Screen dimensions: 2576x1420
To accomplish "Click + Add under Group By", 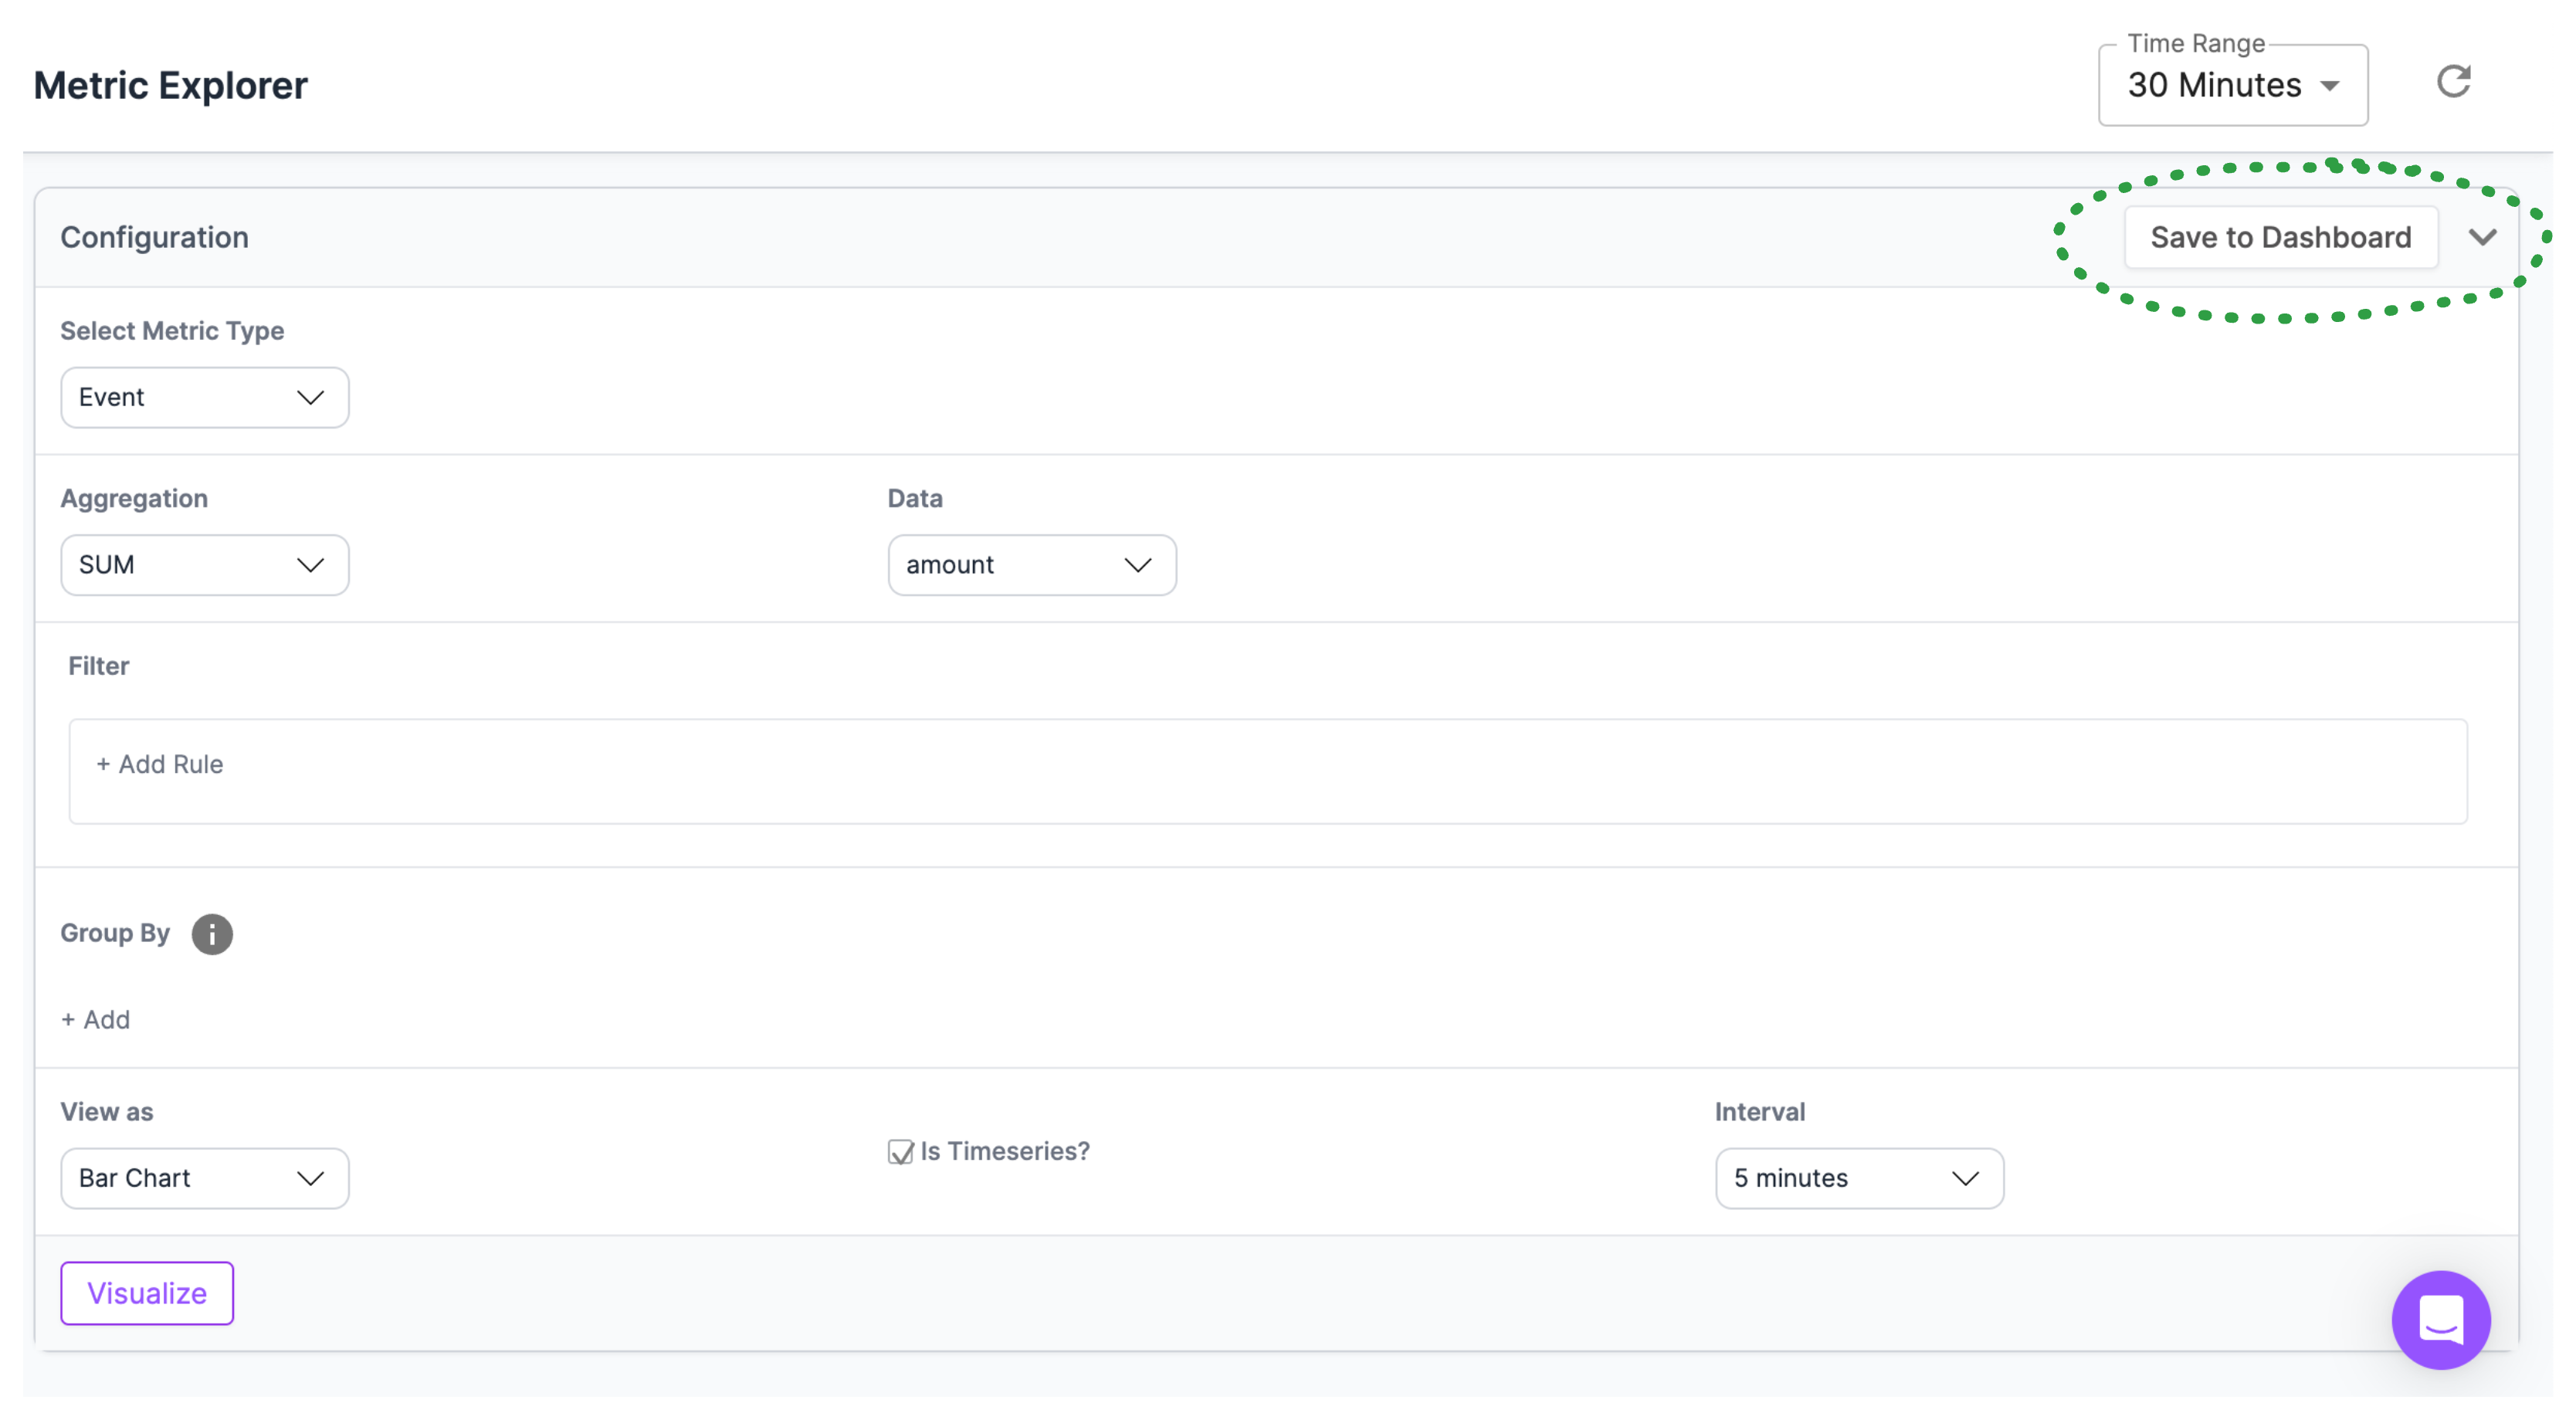I will pos(96,1019).
